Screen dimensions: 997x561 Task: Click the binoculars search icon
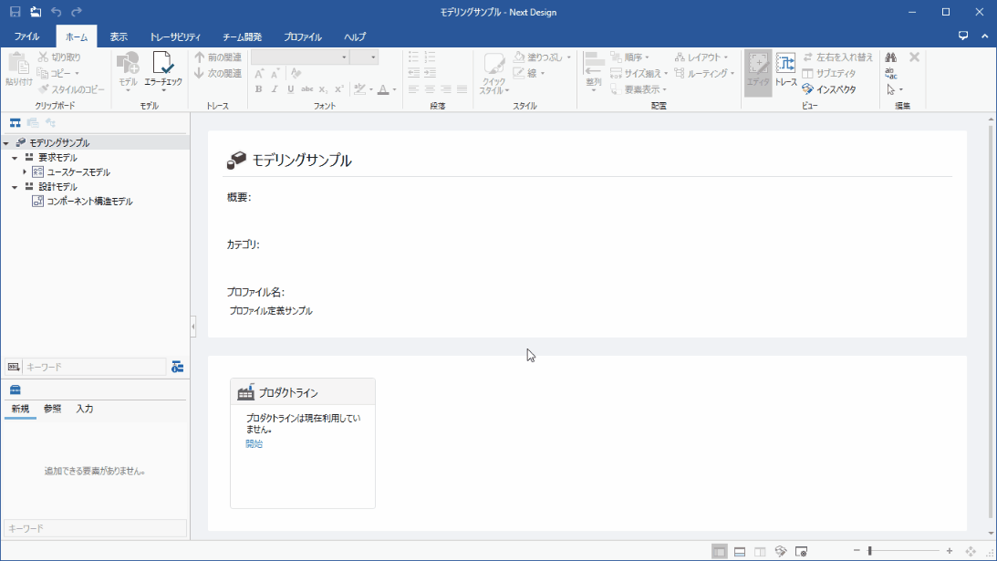click(891, 57)
